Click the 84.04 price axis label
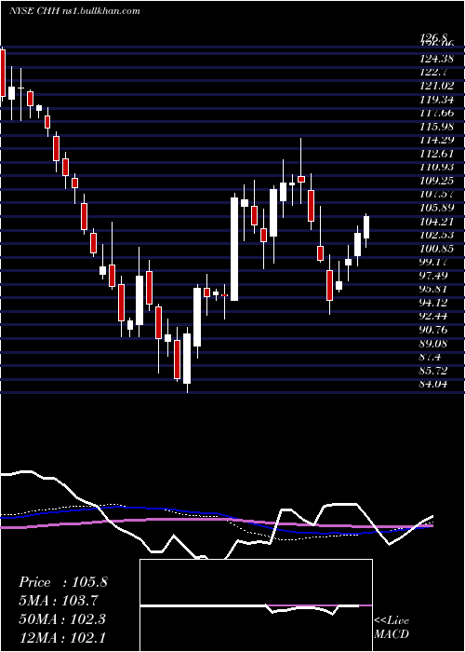The width and height of the screenshot is (465, 652). click(x=433, y=384)
